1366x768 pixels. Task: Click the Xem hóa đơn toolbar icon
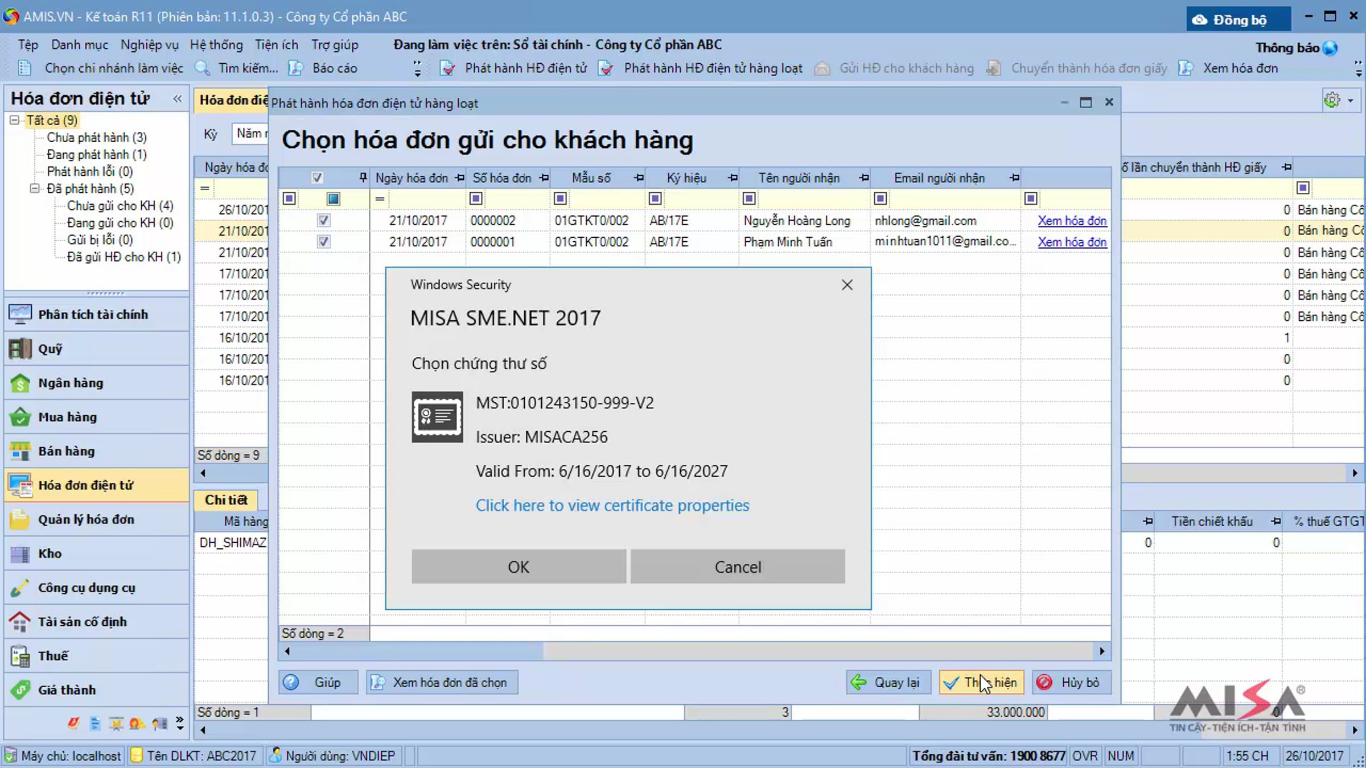[1186, 68]
